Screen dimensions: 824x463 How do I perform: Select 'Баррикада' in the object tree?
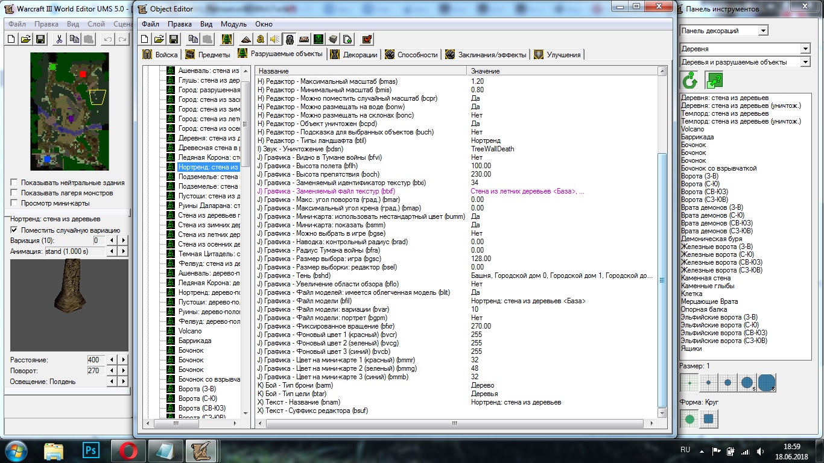tap(195, 341)
